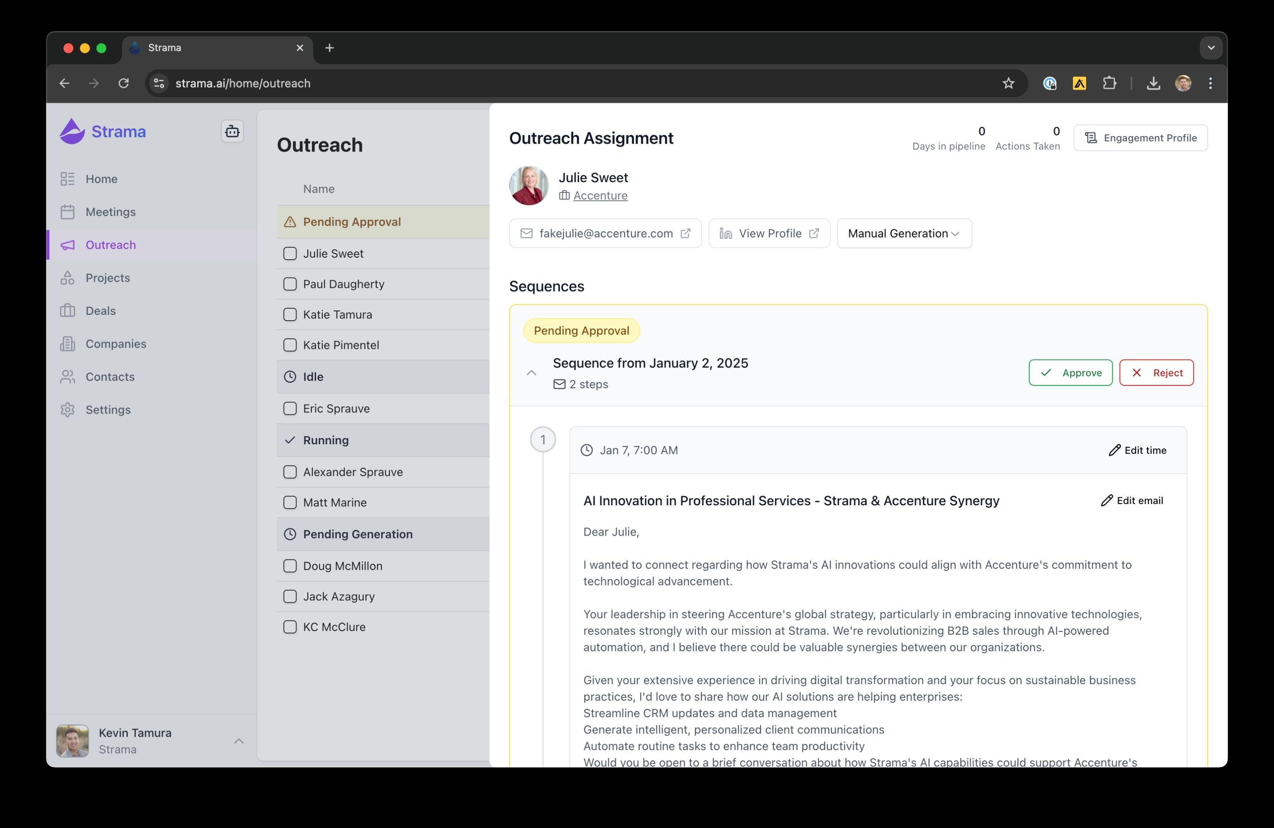This screenshot has height=828, width=1274.
Task: Click Julie Sweet's profile photo
Action: [x=529, y=185]
